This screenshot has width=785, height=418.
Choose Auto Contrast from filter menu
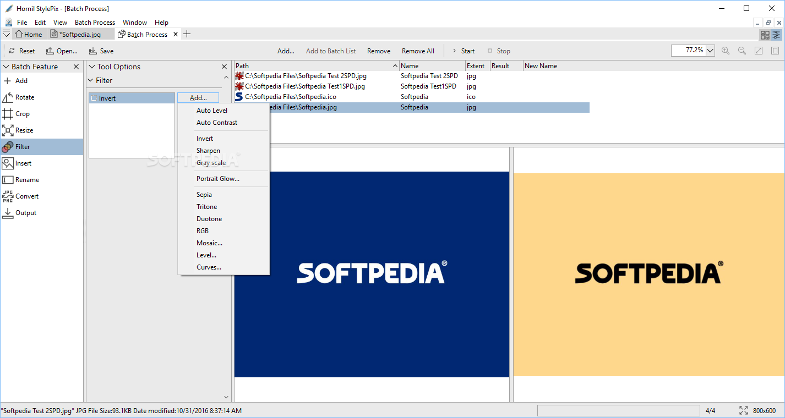tap(223, 123)
